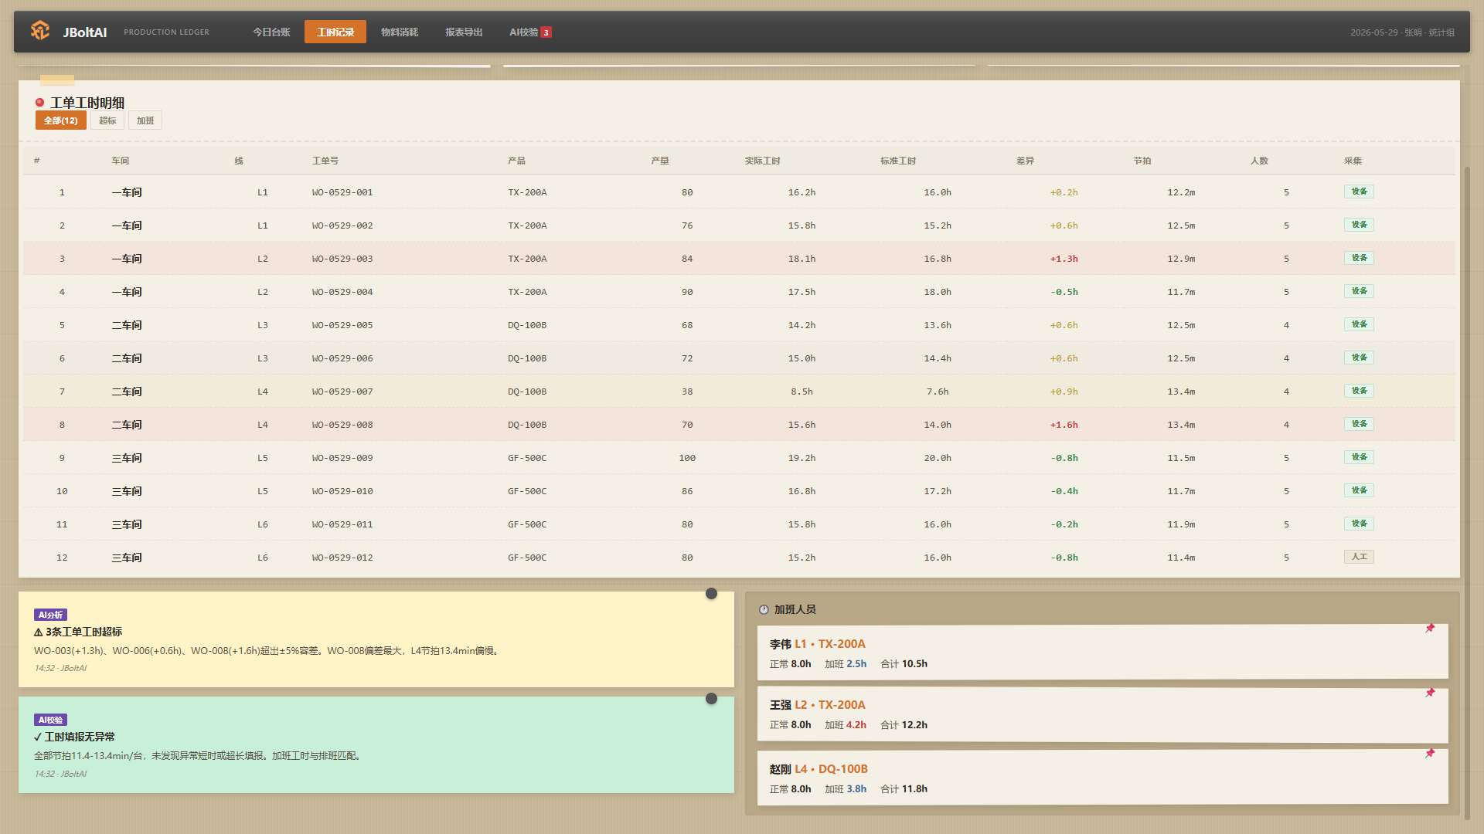The image size is (1484, 834).
Task: Click the pin icon on 王强 card
Action: click(x=1430, y=693)
